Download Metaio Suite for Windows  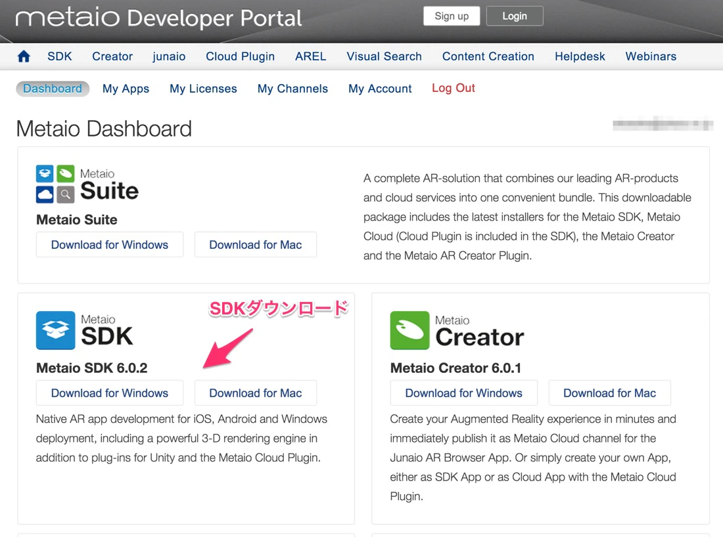[x=110, y=245]
